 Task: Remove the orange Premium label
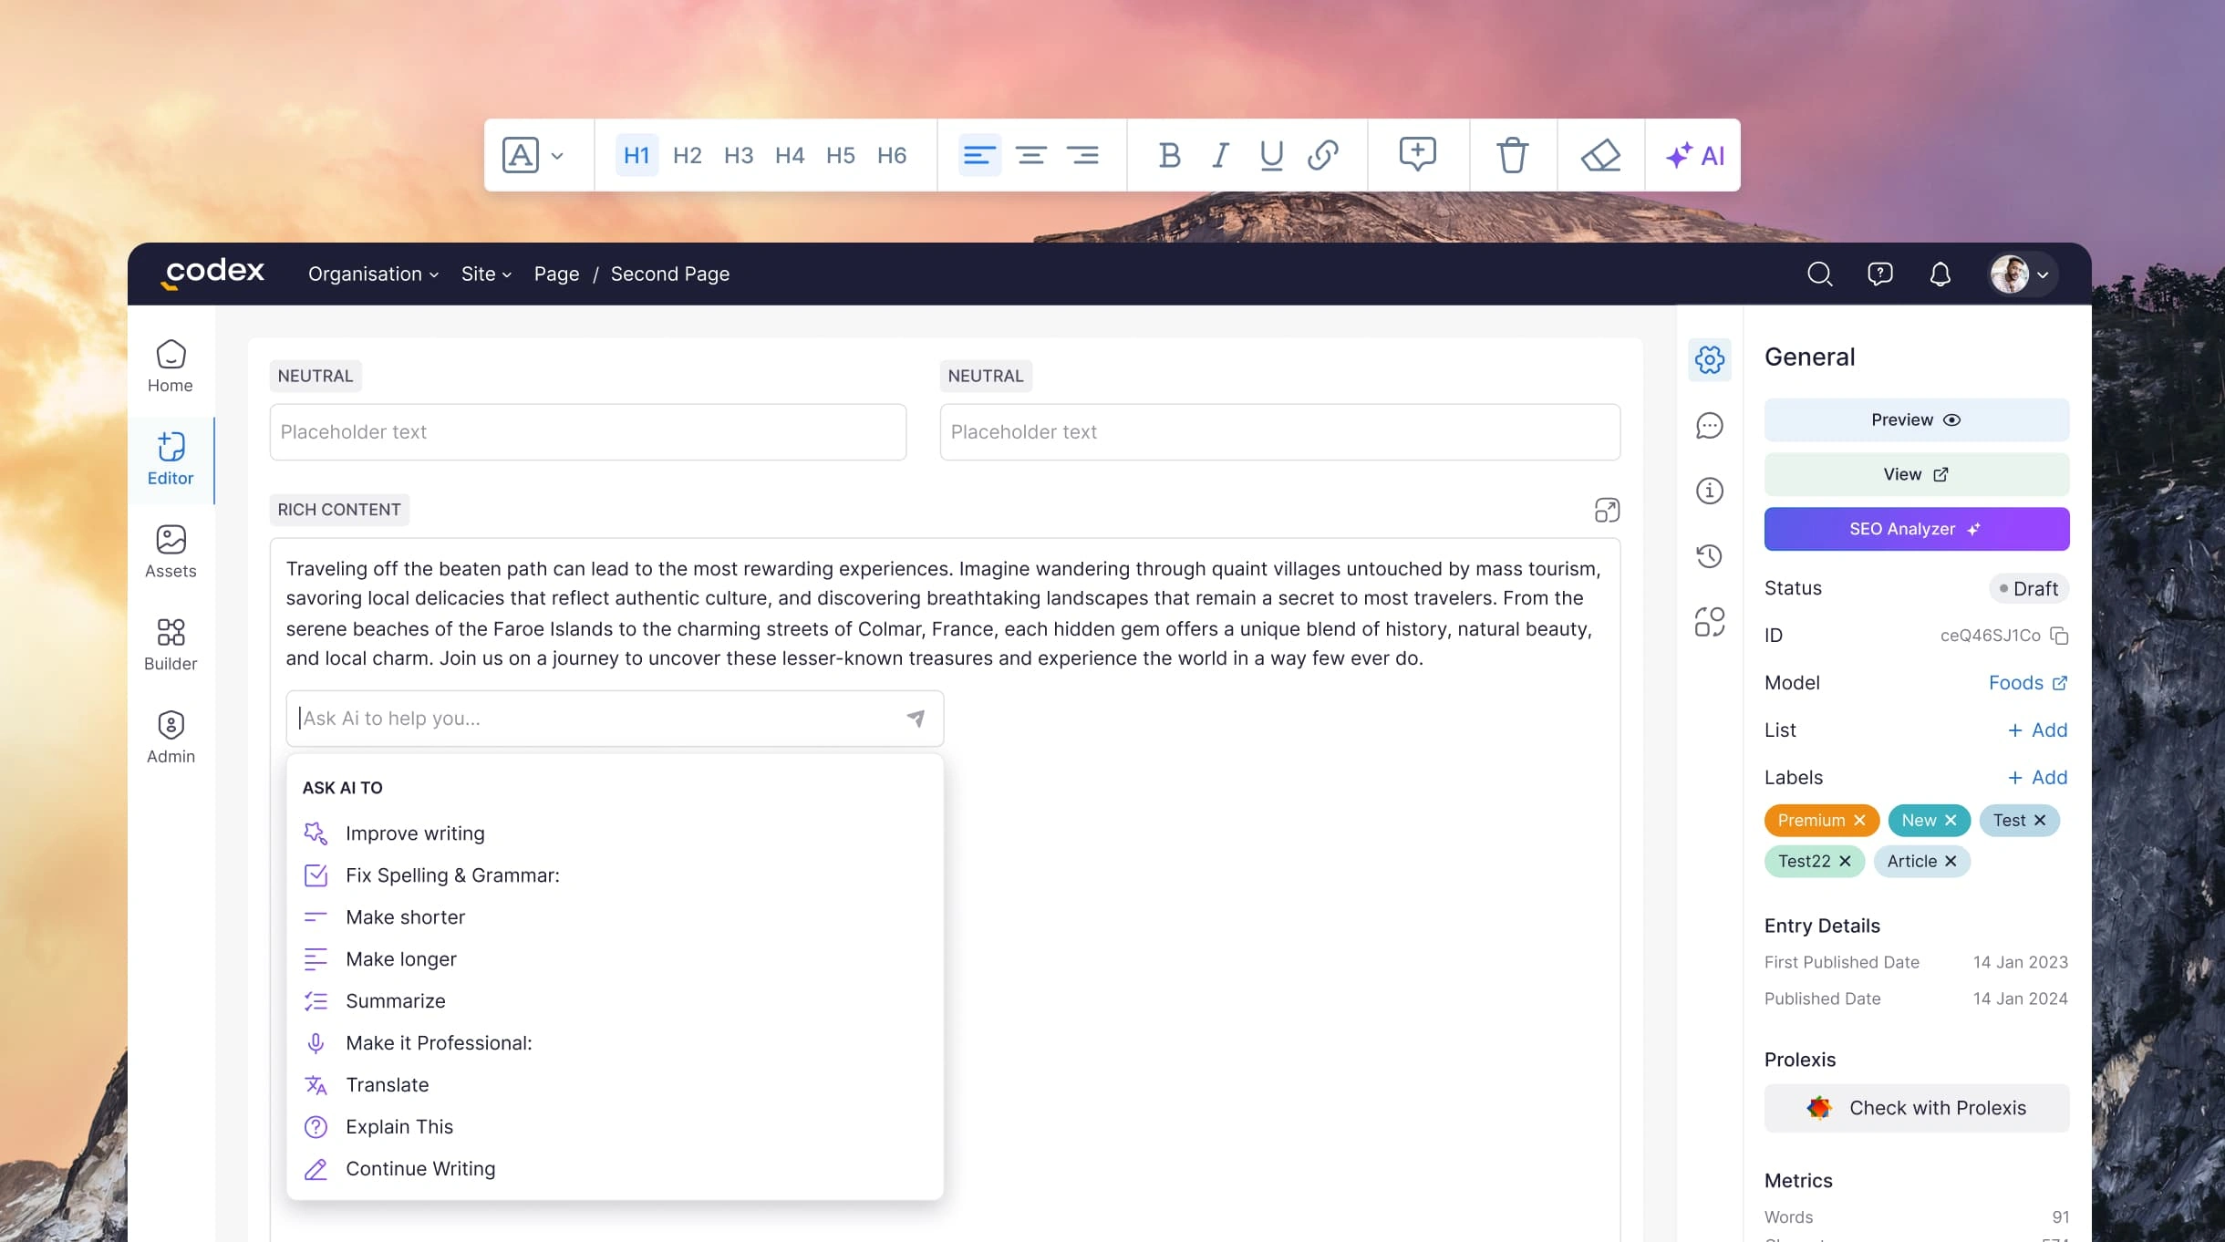coord(1859,821)
